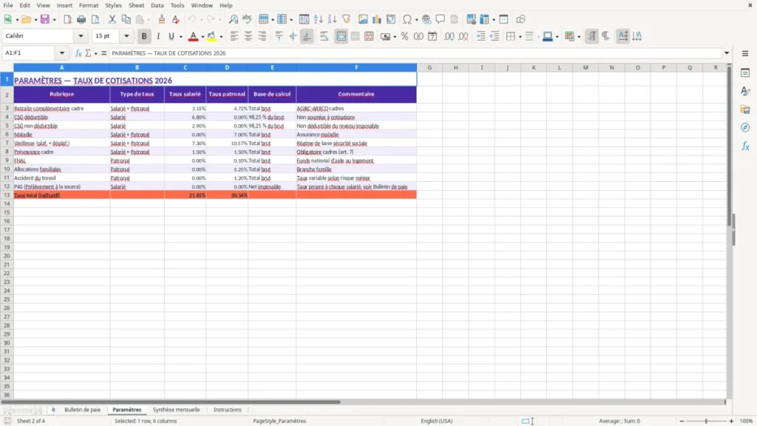Image resolution: width=757 pixels, height=426 pixels.
Task: Switch to Bulletin de paie sheet
Action: tap(83, 410)
